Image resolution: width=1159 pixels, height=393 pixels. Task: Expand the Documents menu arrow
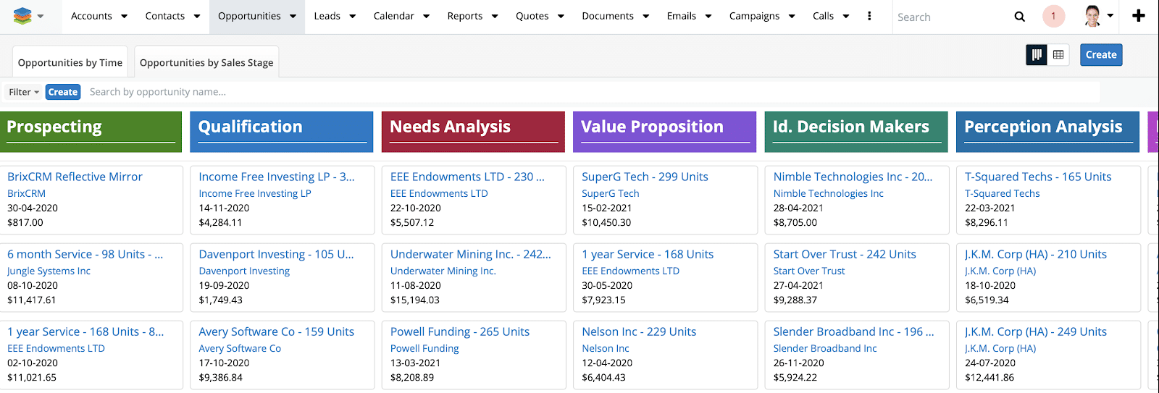tap(645, 16)
